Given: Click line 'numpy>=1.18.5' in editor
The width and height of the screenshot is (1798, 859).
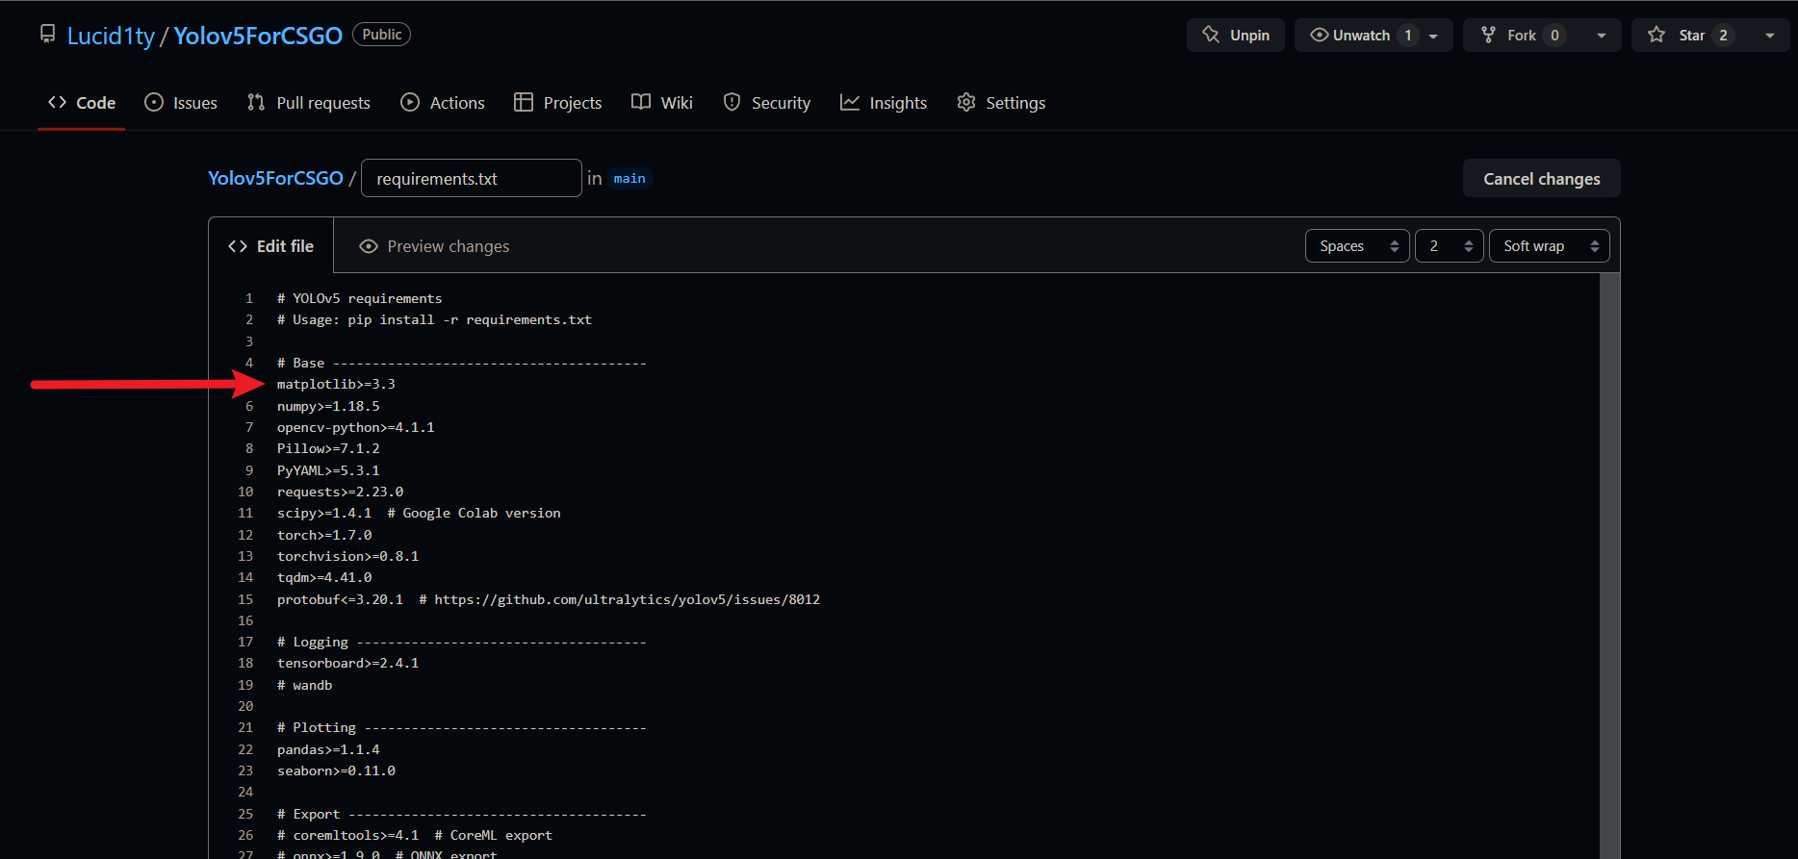Looking at the screenshot, I should tap(328, 406).
